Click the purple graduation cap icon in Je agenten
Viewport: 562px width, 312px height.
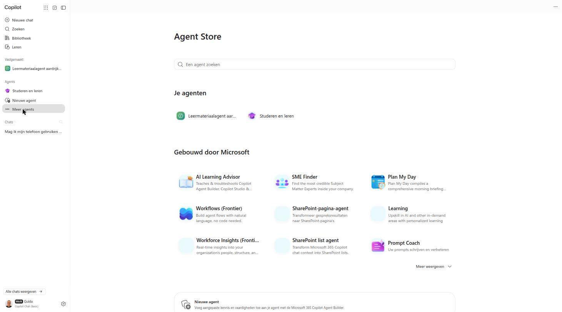[x=252, y=116]
